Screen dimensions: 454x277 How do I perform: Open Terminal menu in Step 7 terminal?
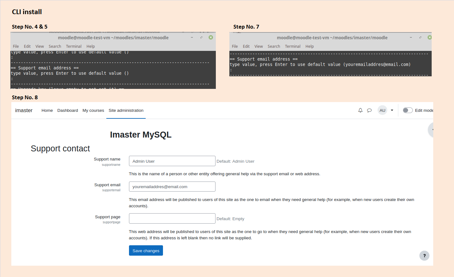pos(293,46)
